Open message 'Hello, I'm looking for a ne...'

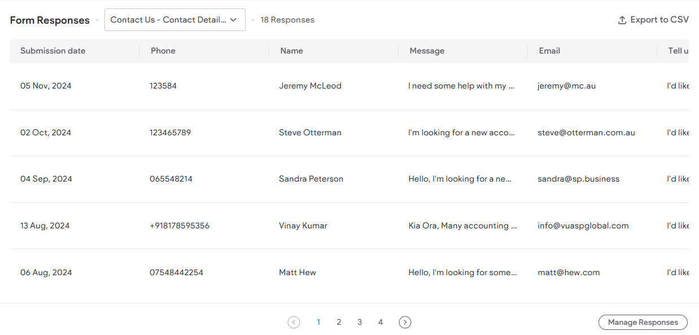click(460, 179)
